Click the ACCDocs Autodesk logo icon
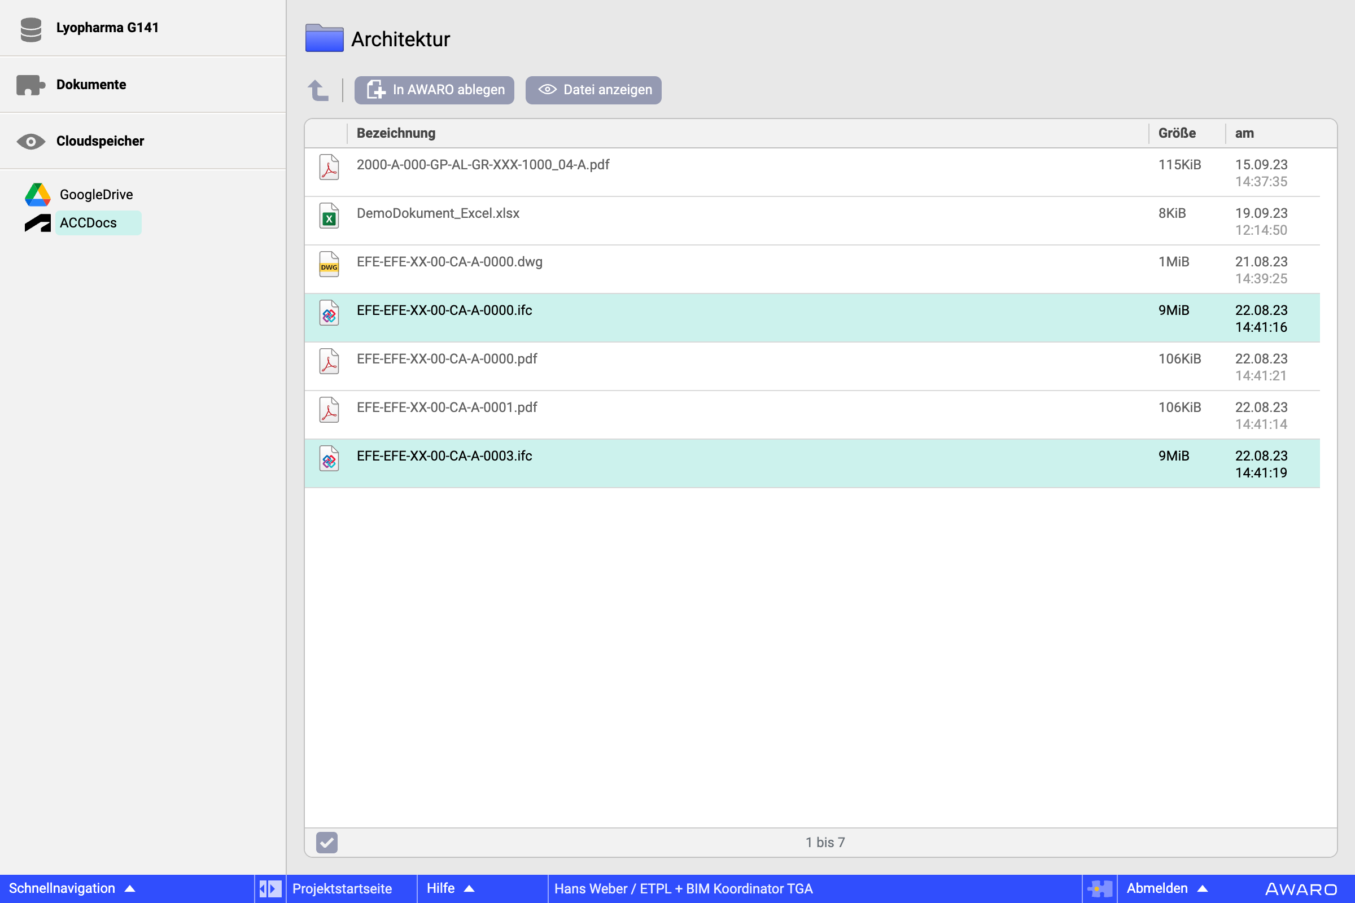 [x=37, y=223]
